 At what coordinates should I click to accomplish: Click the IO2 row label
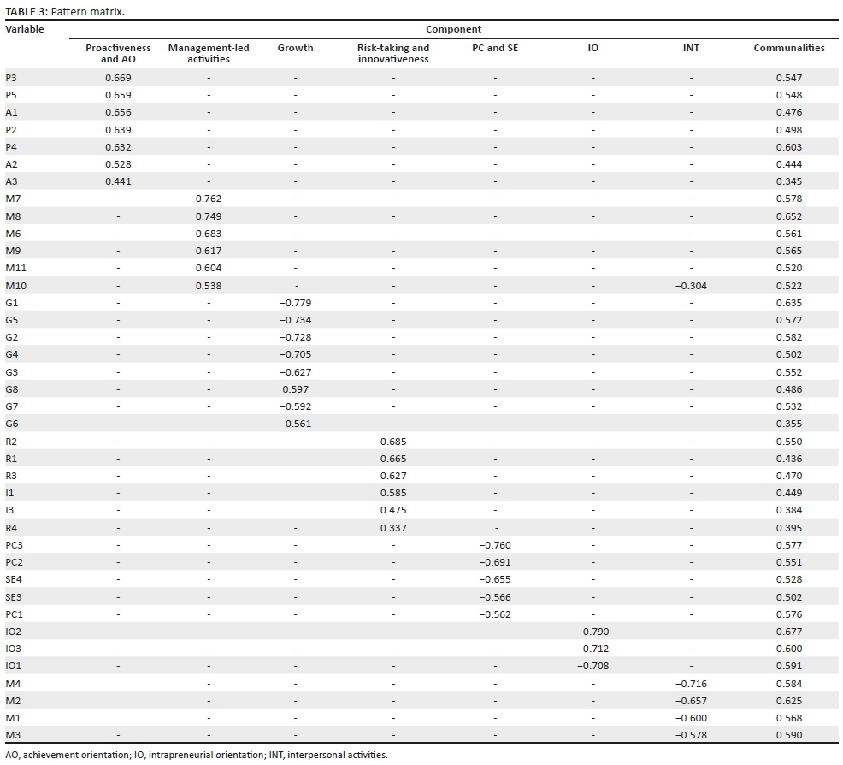[14, 632]
